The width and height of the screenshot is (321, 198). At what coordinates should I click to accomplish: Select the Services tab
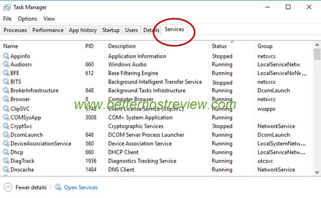[175, 29]
